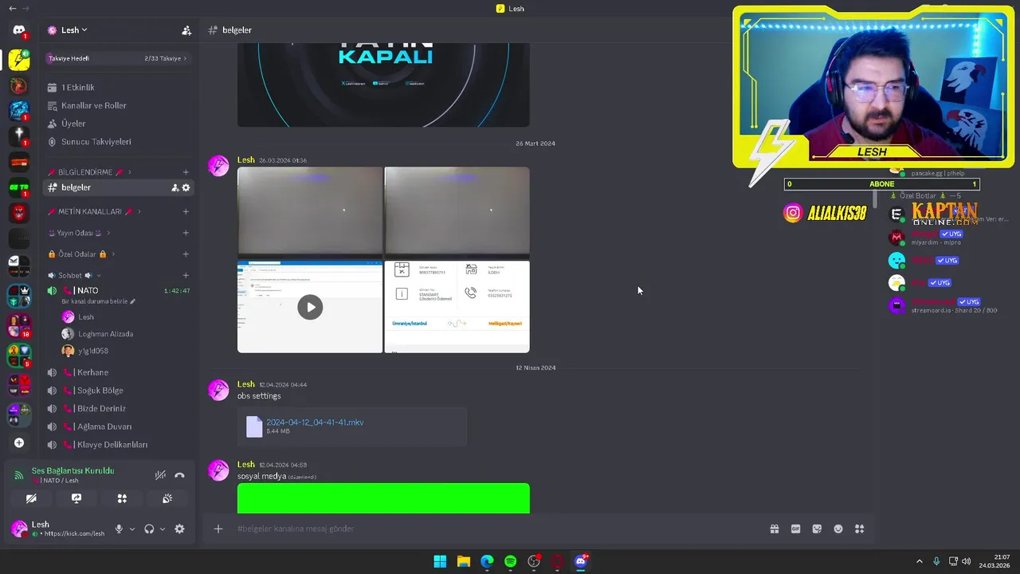
Task: Join the Klavye Delikanlıları voice channel
Action: click(118, 445)
